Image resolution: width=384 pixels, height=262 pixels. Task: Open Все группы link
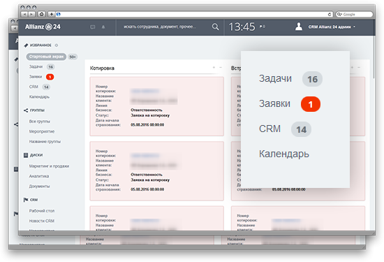point(39,122)
